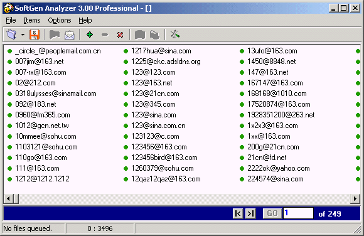Image resolution: width=364 pixels, height=236 pixels.
Task: Select 123@163.net entry
Action: [152, 83]
